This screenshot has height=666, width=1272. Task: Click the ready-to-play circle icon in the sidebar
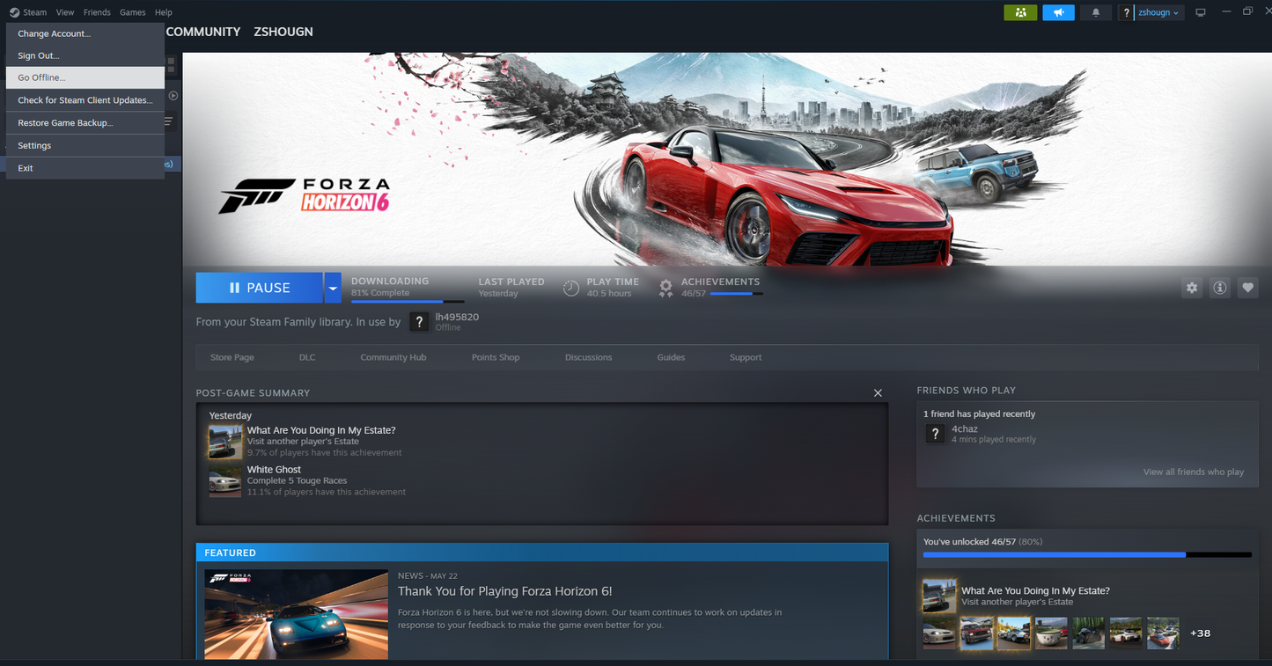[x=173, y=96]
